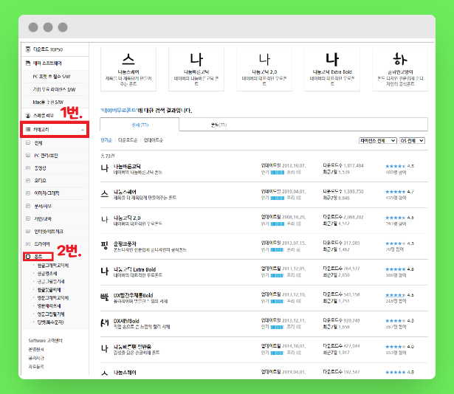Open the 나눔스퀘어 featured card
The height and width of the screenshot is (394, 454).
click(x=128, y=69)
